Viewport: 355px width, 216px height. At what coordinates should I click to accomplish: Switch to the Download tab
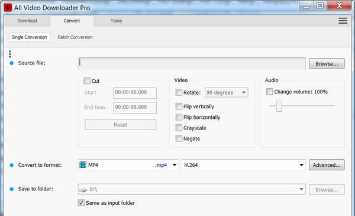pyautogui.click(x=27, y=21)
